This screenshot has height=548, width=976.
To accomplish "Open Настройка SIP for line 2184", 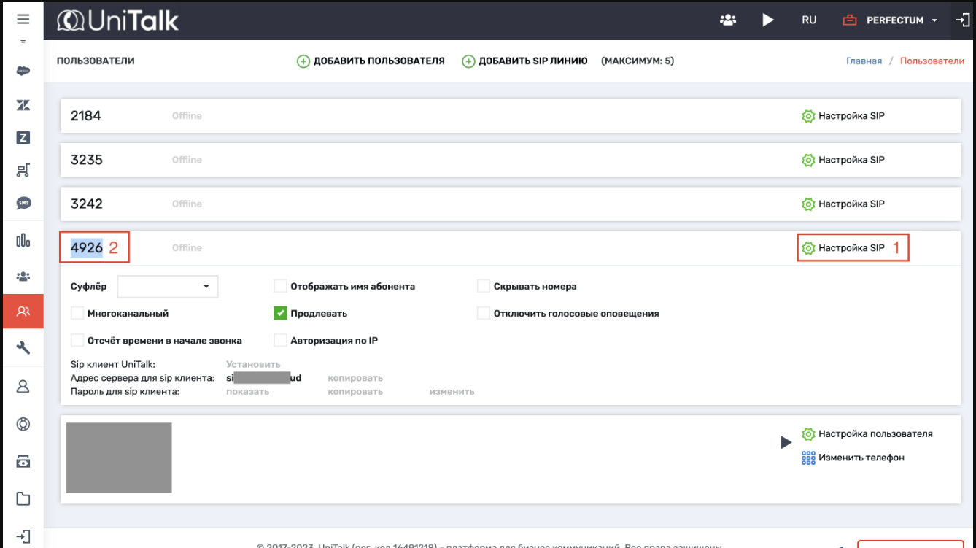I will point(843,116).
